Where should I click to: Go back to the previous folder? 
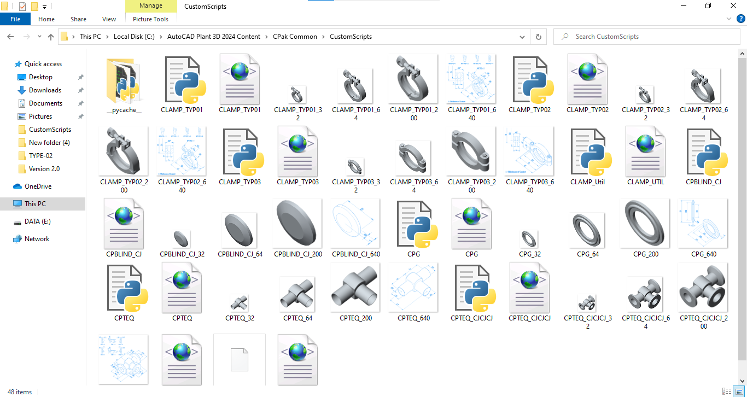point(10,37)
